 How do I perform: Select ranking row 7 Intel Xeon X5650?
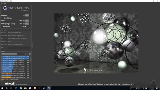15,68
